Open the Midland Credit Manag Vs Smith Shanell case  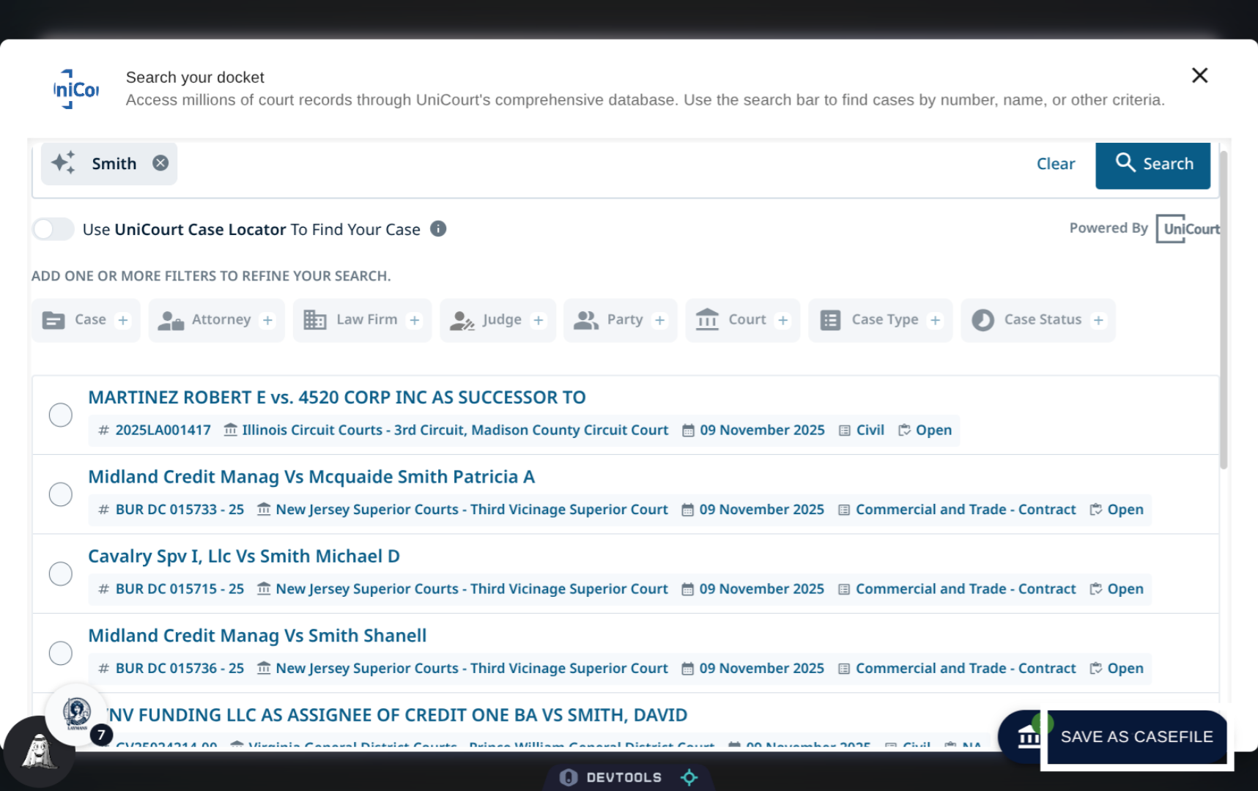(x=257, y=635)
